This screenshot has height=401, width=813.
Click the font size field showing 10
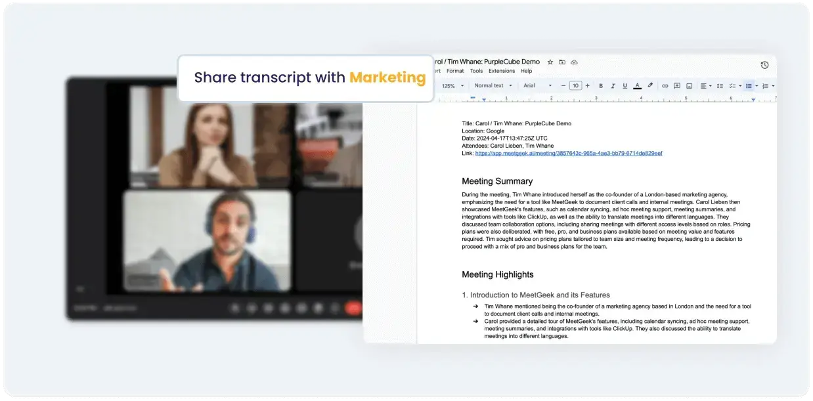[x=575, y=85]
